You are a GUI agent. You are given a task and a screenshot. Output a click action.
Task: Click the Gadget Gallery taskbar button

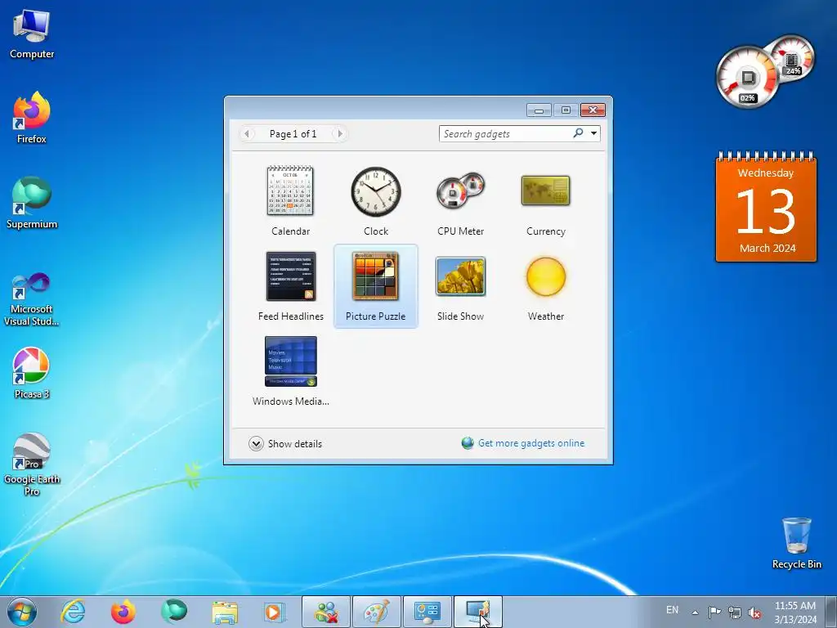click(477, 612)
